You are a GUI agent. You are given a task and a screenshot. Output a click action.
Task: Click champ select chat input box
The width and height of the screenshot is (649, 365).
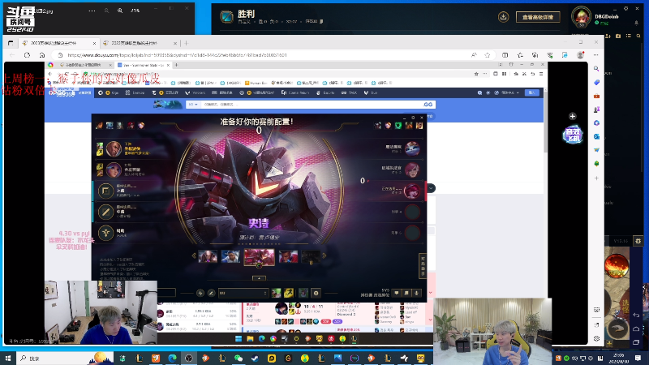(167, 293)
